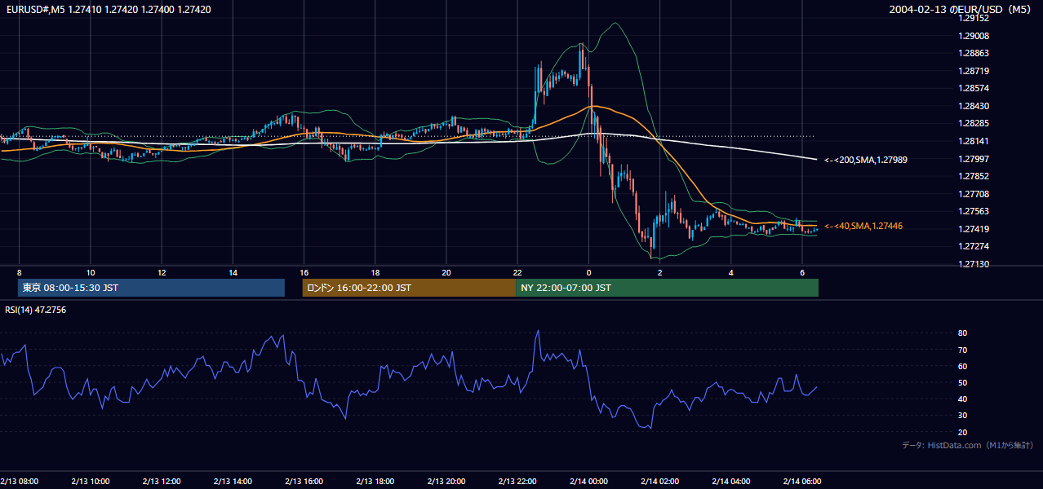Click the 2/13 16:00 time axis label

pos(304,481)
